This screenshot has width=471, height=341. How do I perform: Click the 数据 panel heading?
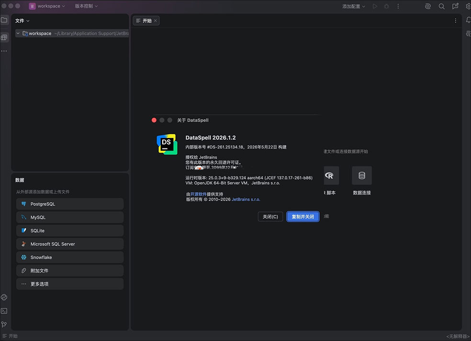click(20, 180)
